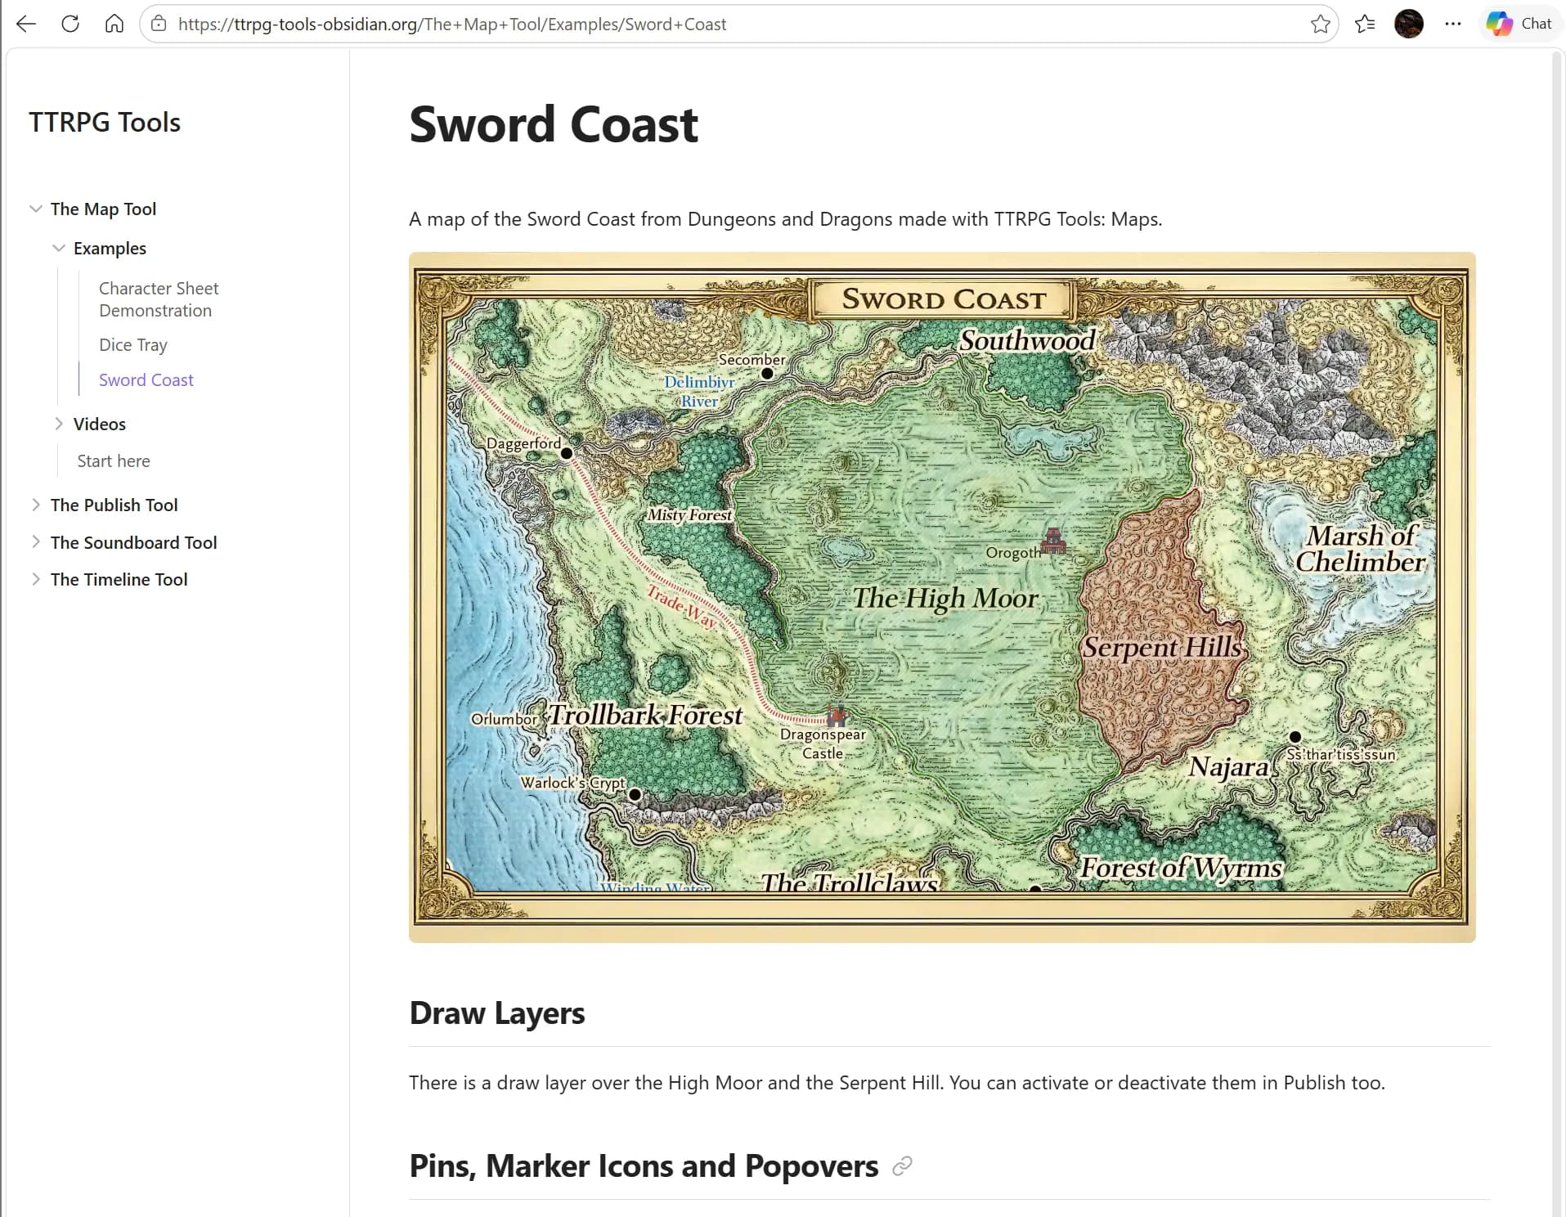
Task: Click the Delimbiyr River label
Action: click(699, 392)
